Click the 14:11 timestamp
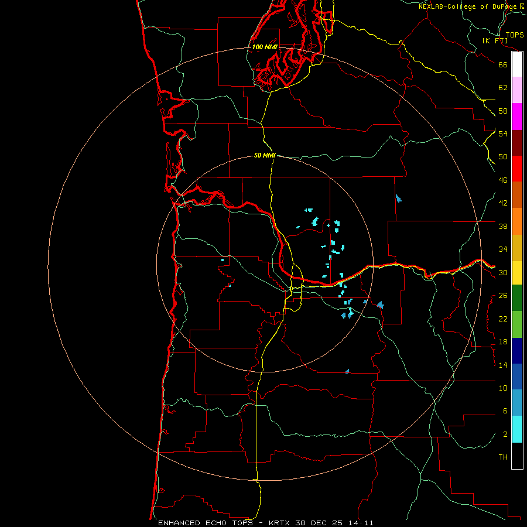Viewport: 527px width, 527px height. 360,523
